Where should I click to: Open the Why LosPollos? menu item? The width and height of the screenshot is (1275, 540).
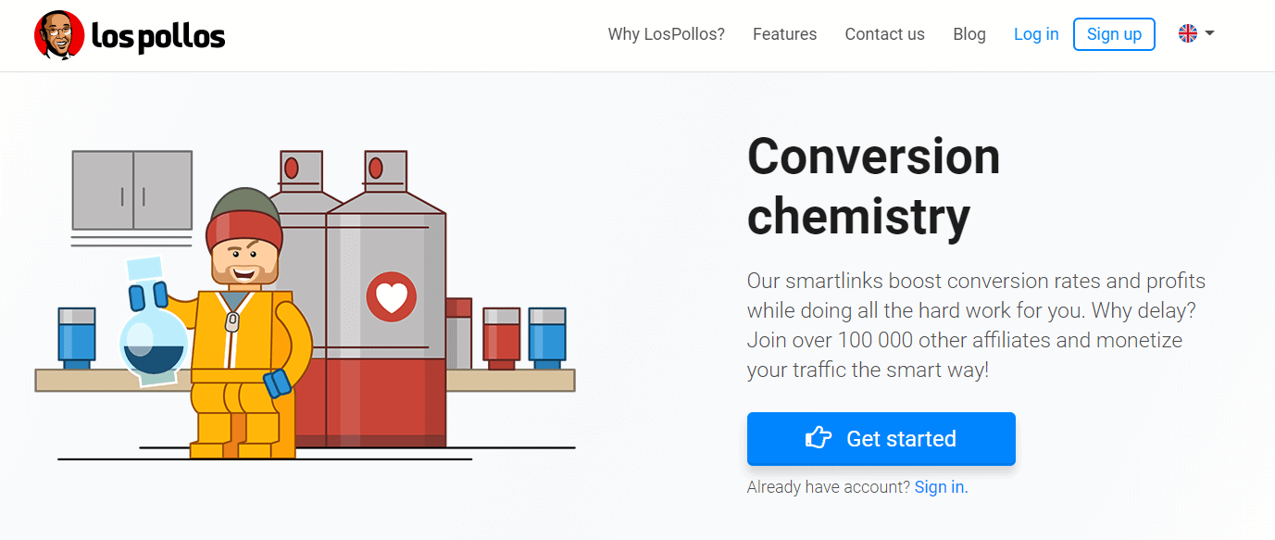(x=666, y=34)
